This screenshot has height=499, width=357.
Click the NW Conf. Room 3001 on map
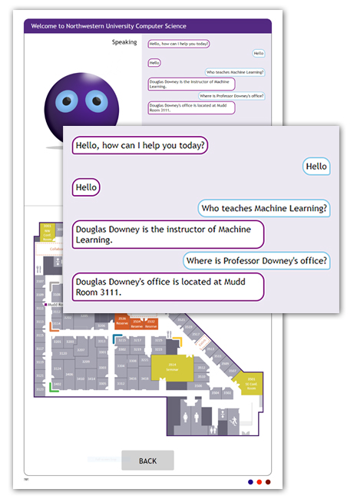tap(47, 233)
